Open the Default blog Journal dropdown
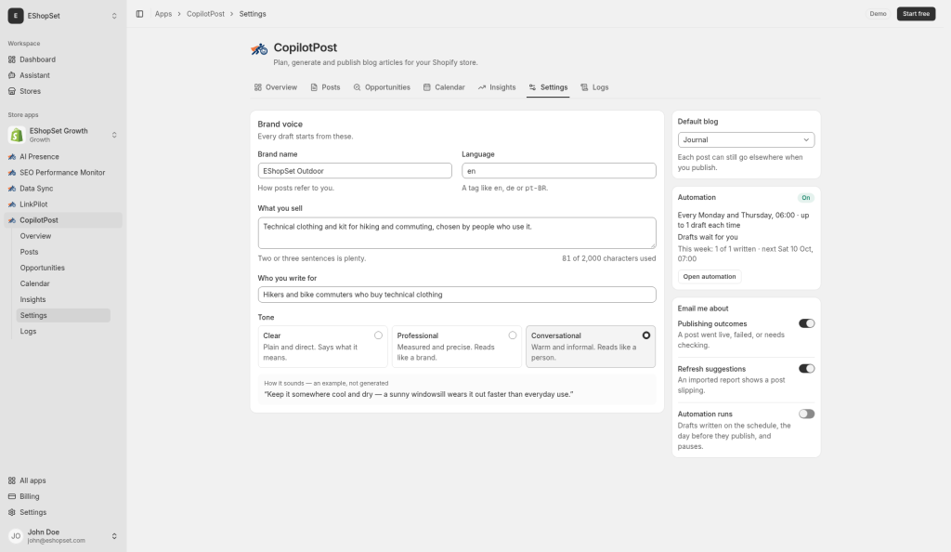951x552 pixels. pos(746,139)
